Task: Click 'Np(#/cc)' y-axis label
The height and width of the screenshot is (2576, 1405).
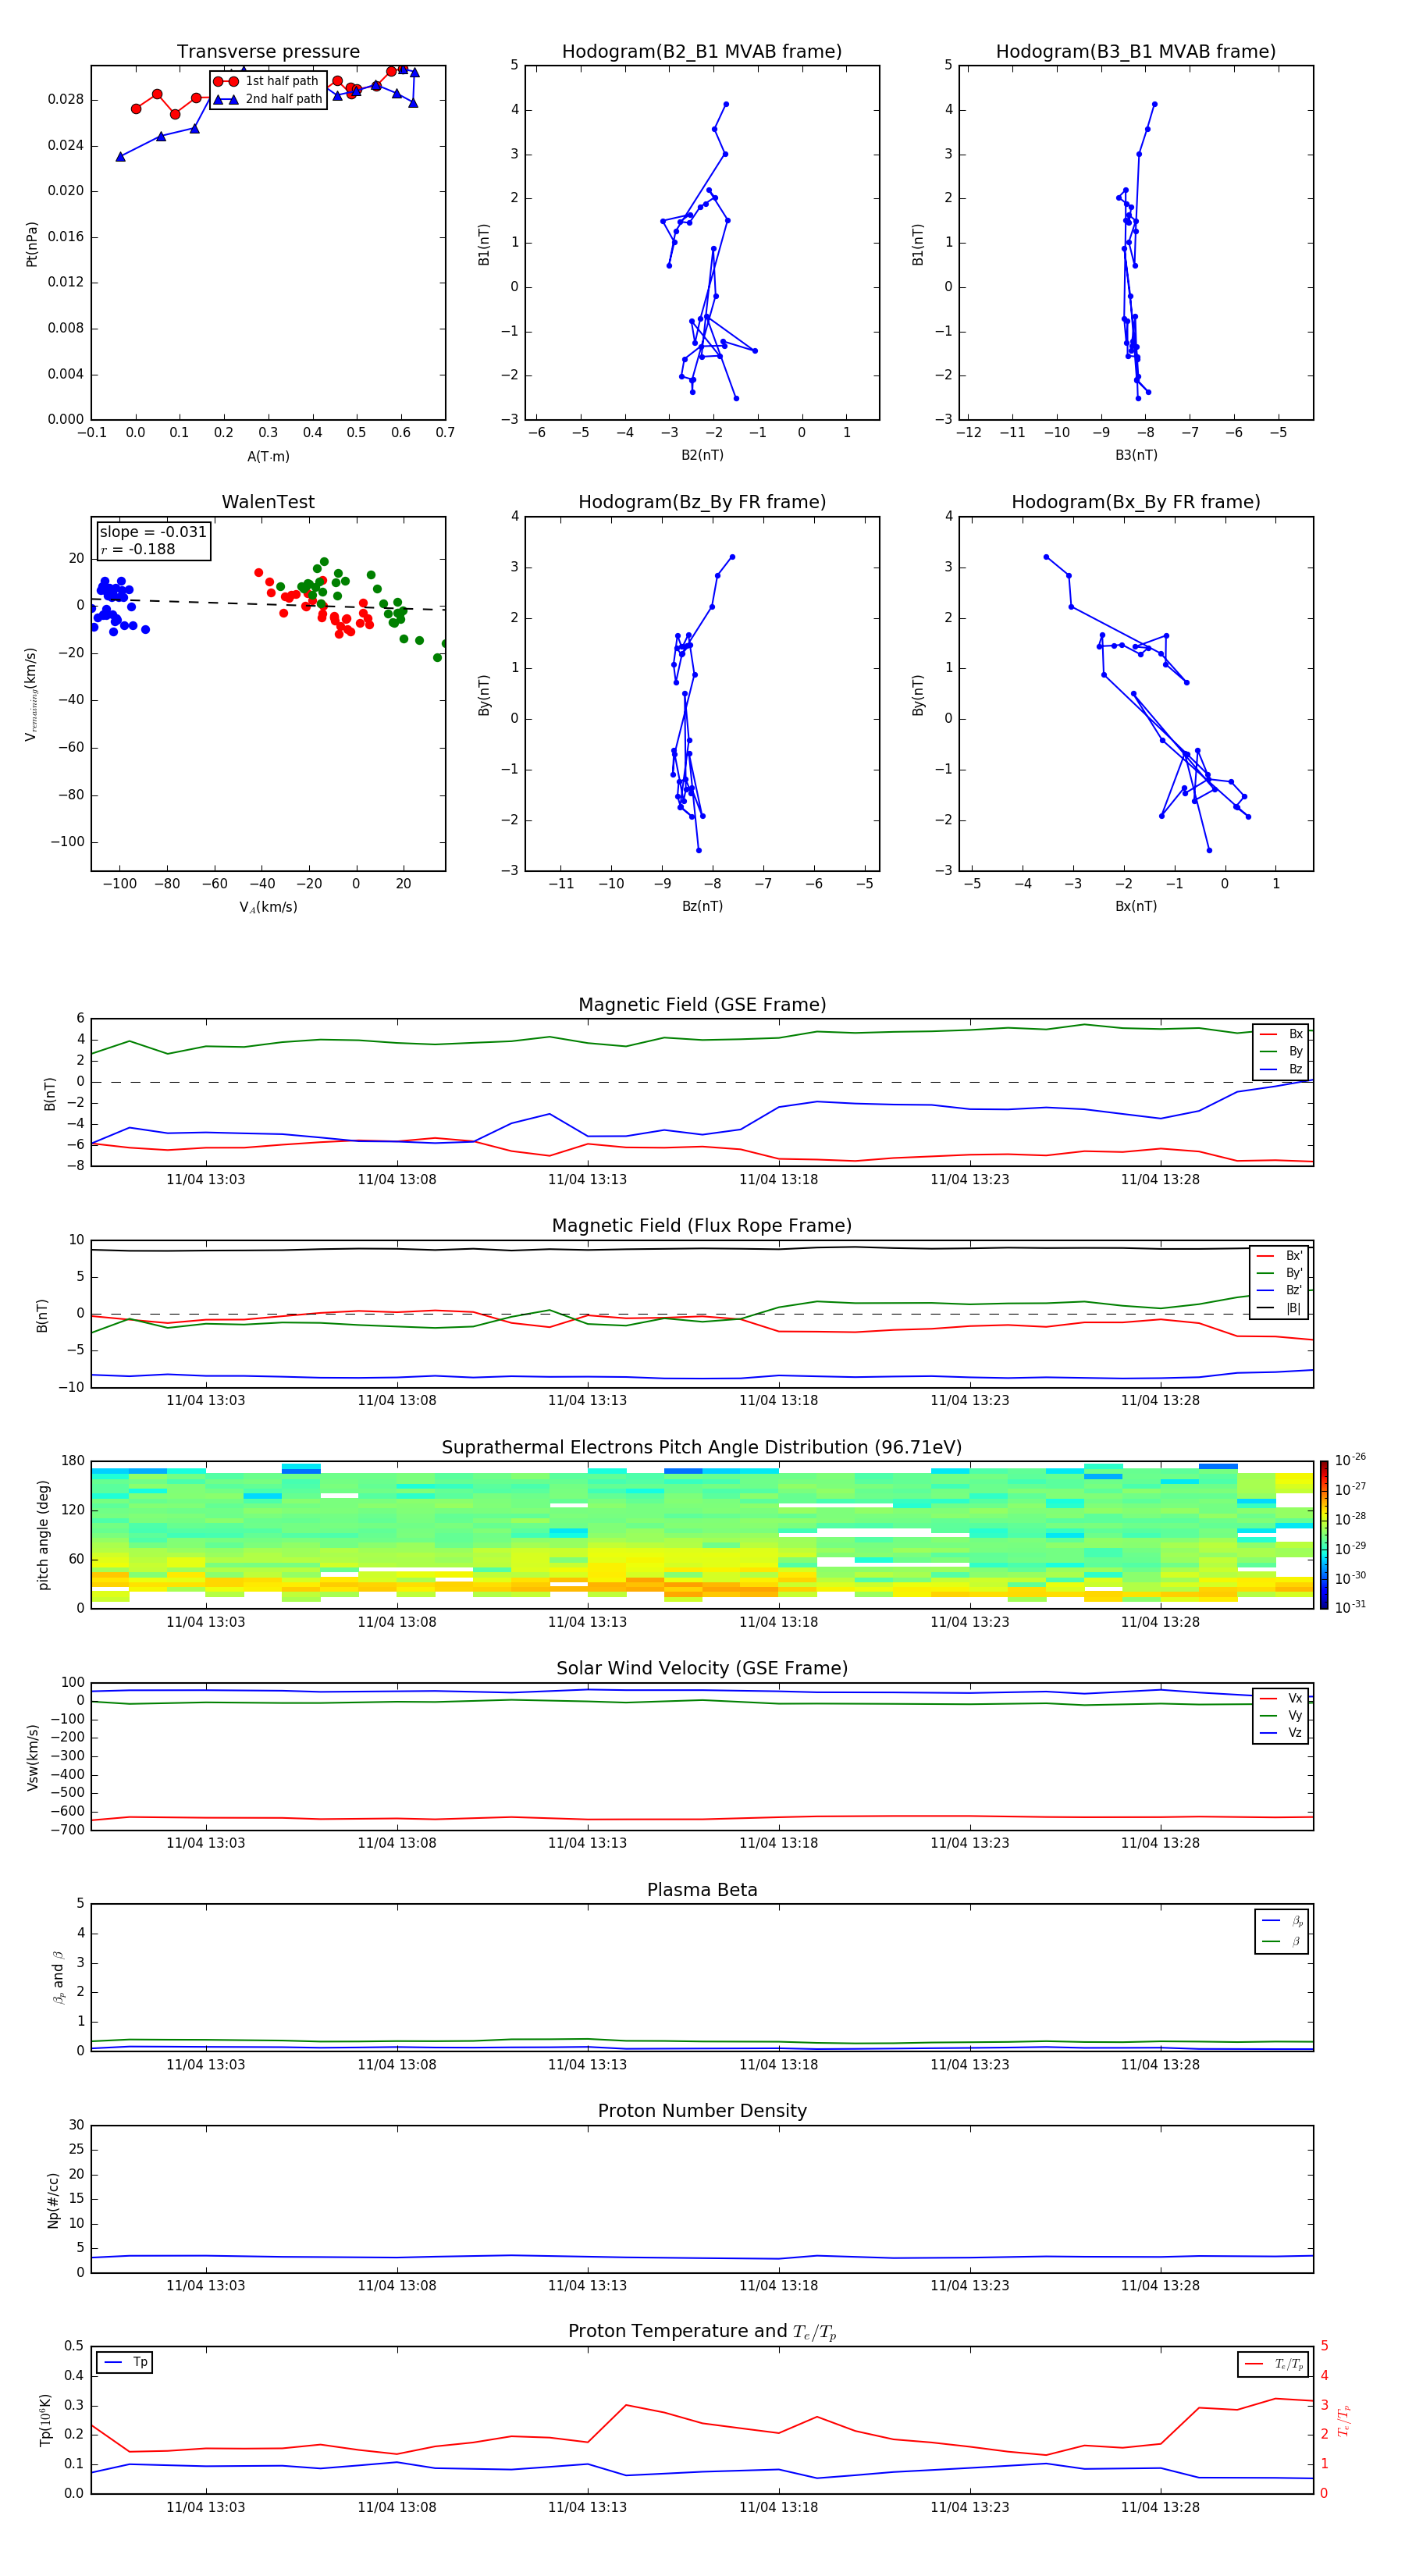Action: coord(53,2200)
